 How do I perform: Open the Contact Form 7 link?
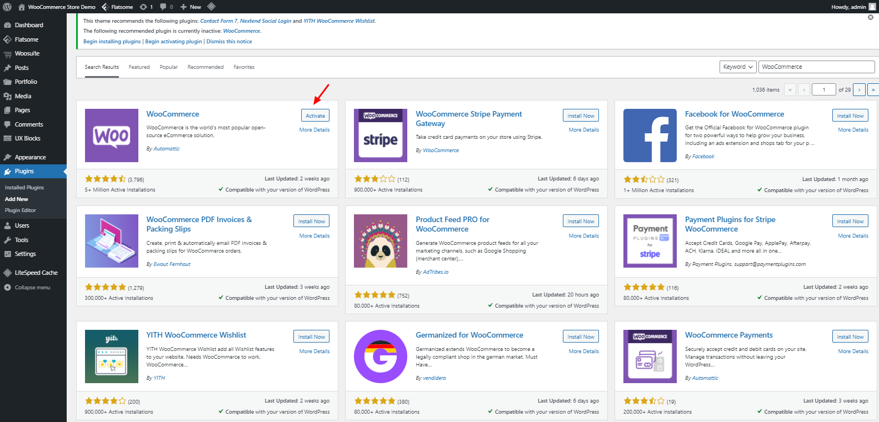[x=218, y=21]
